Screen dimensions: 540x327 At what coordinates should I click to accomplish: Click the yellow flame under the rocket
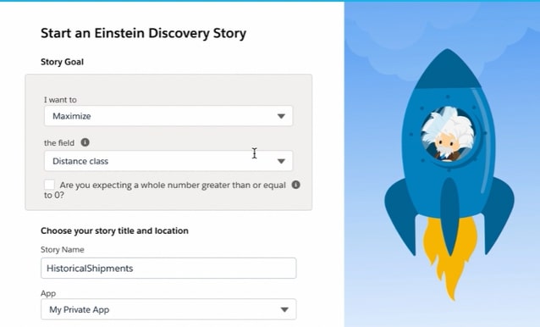[x=451, y=257]
